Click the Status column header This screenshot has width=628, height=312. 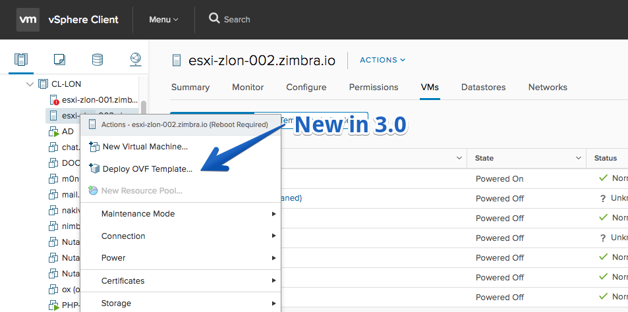[607, 159]
